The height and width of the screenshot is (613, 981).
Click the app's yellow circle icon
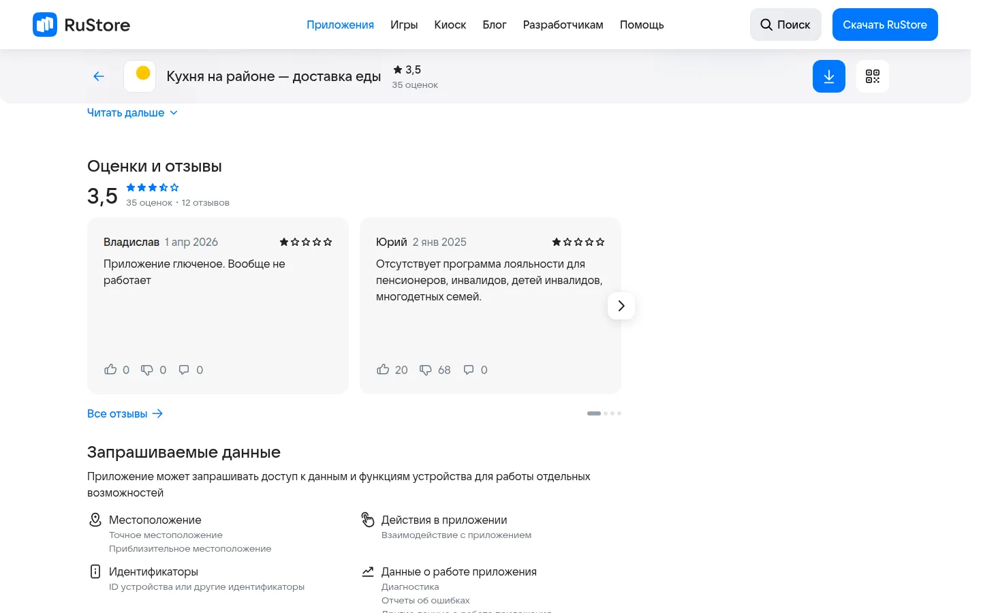pos(140,76)
